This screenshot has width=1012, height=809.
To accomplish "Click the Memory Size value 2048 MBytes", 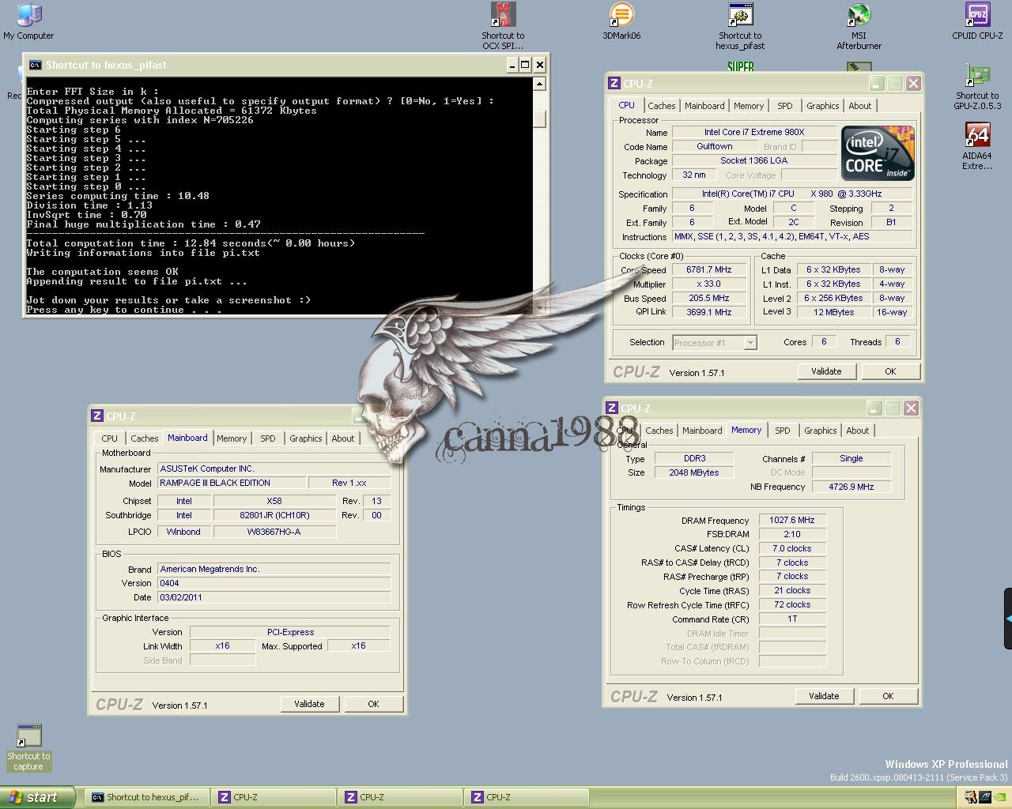I will pos(695,472).
